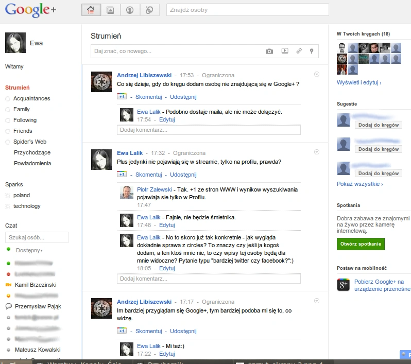Open the Profile icon in top bar
This screenshot has width=411, height=364.
[x=130, y=10]
